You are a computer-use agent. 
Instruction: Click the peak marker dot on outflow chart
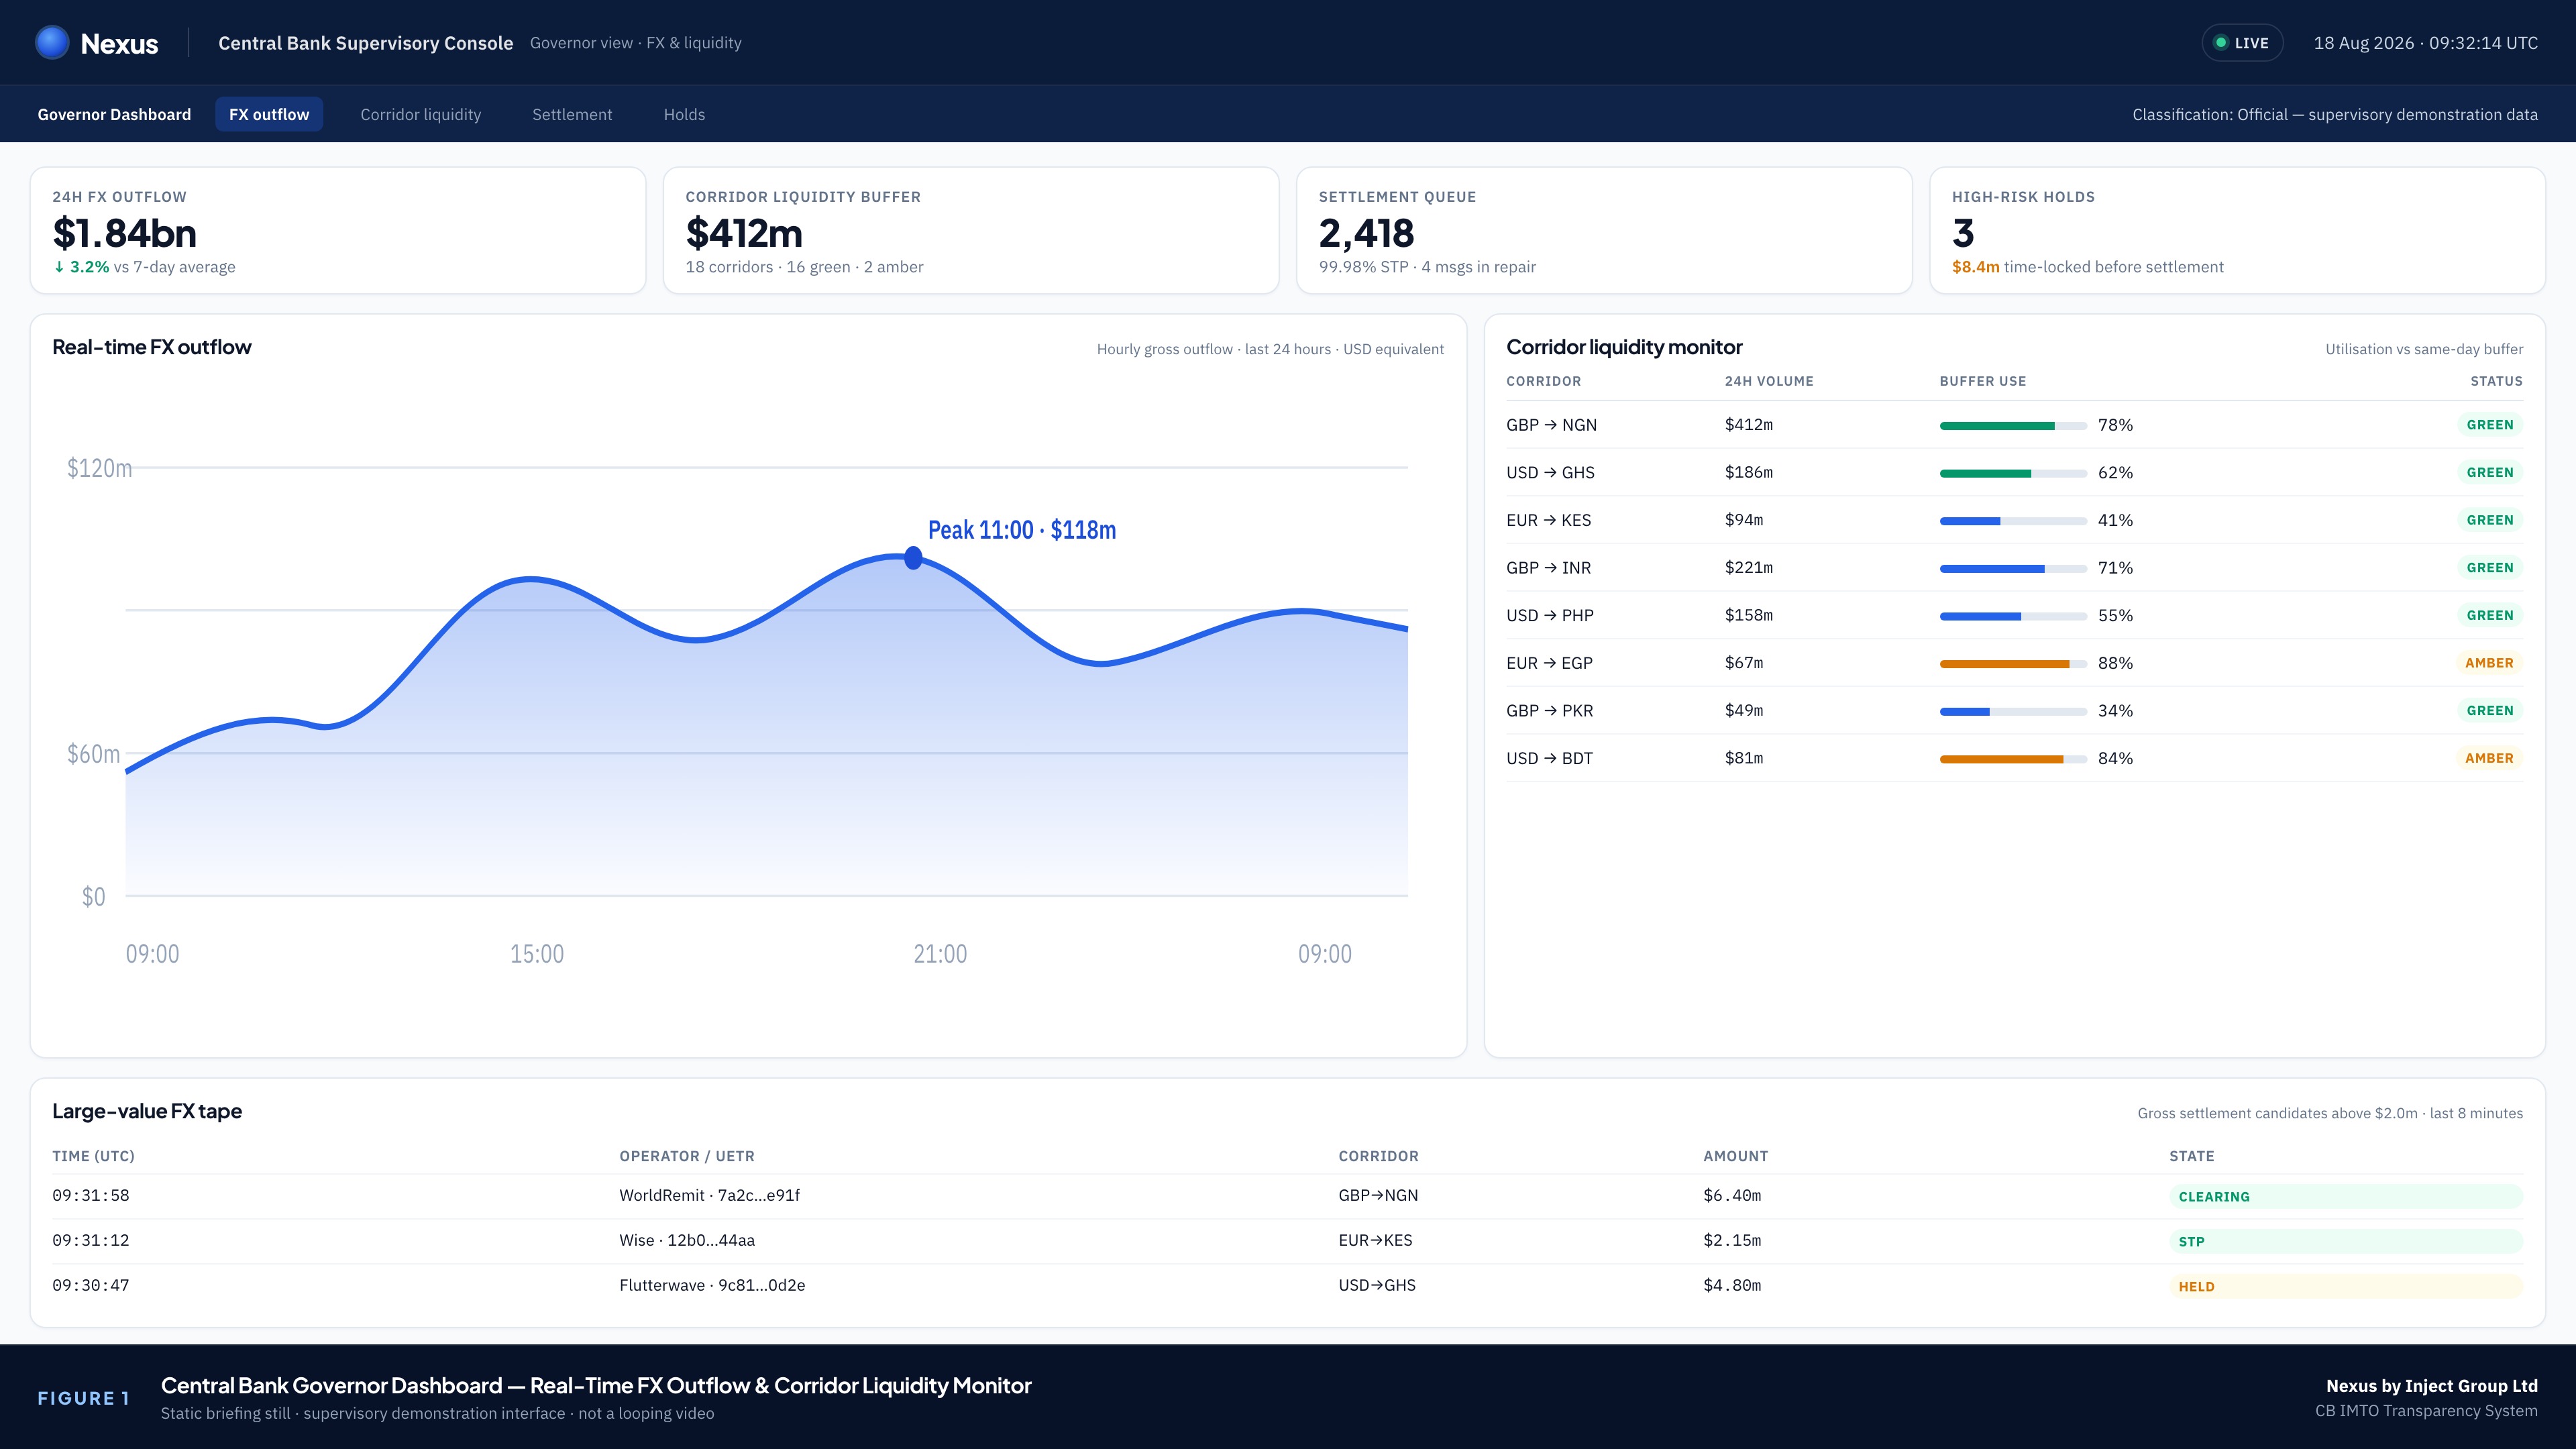click(913, 558)
